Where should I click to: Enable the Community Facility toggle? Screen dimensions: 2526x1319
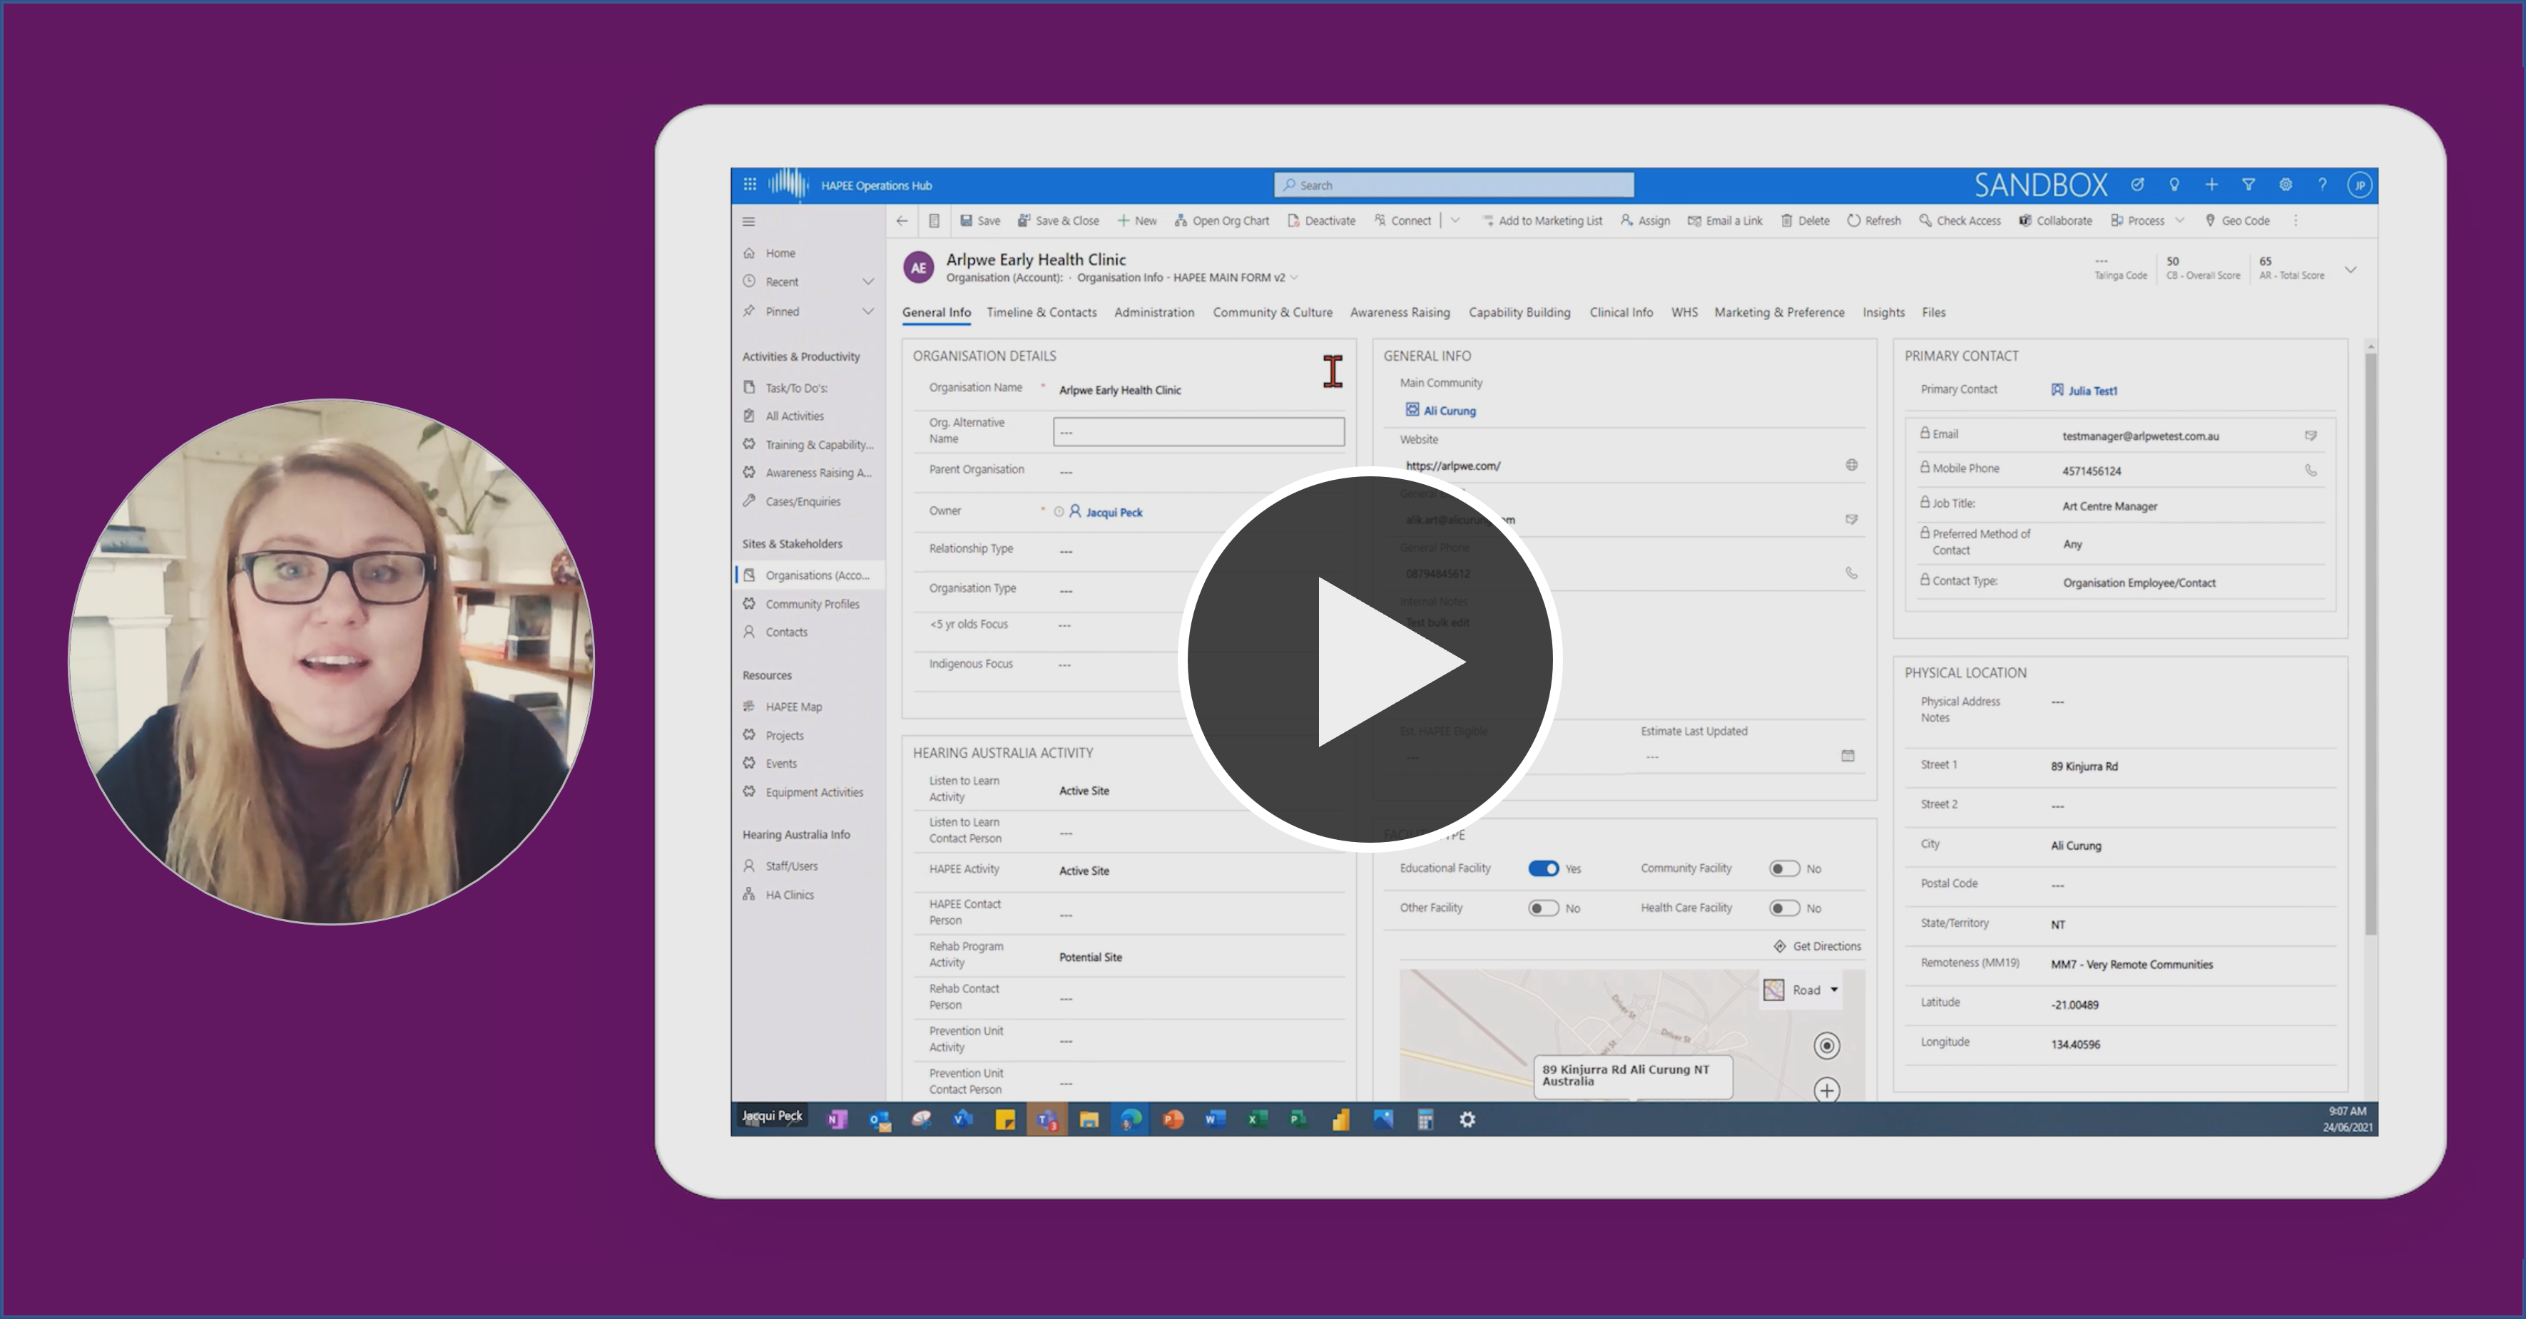tap(1783, 868)
